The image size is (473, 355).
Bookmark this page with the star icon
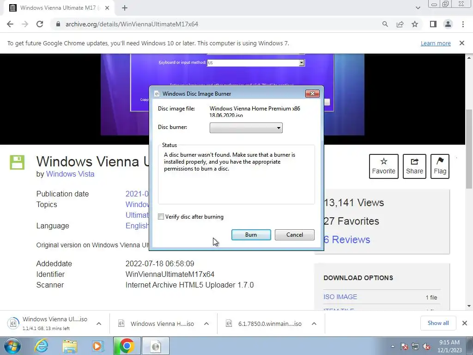[415, 24]
